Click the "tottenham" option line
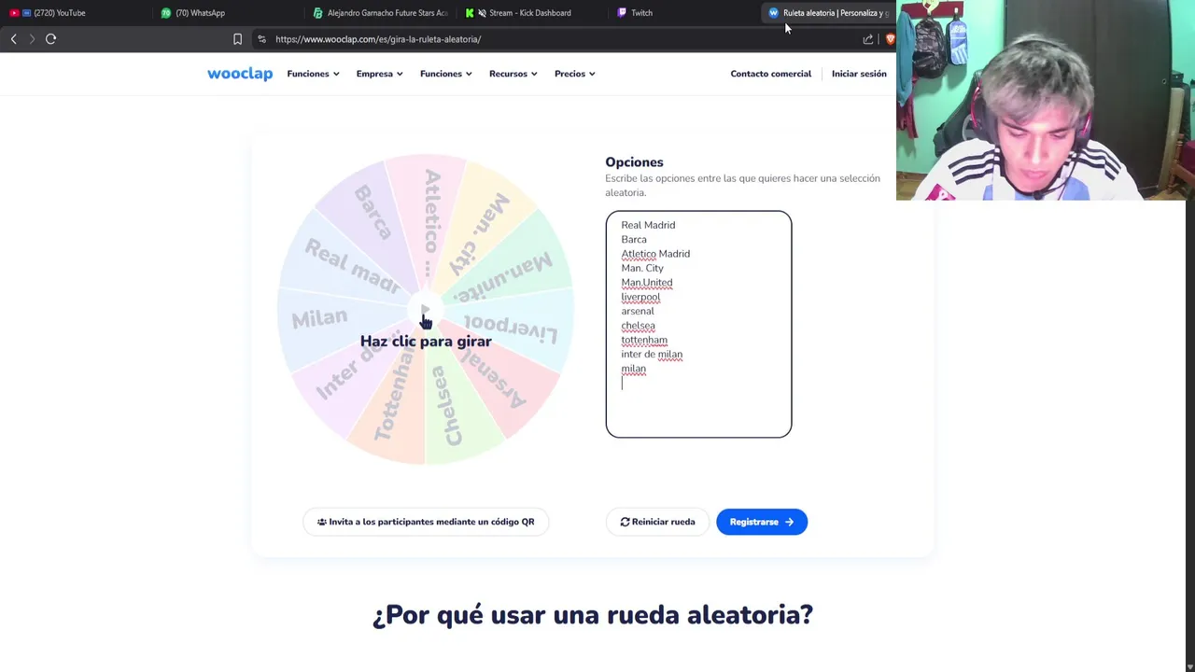1195x672 pixels. pos(644,340)
